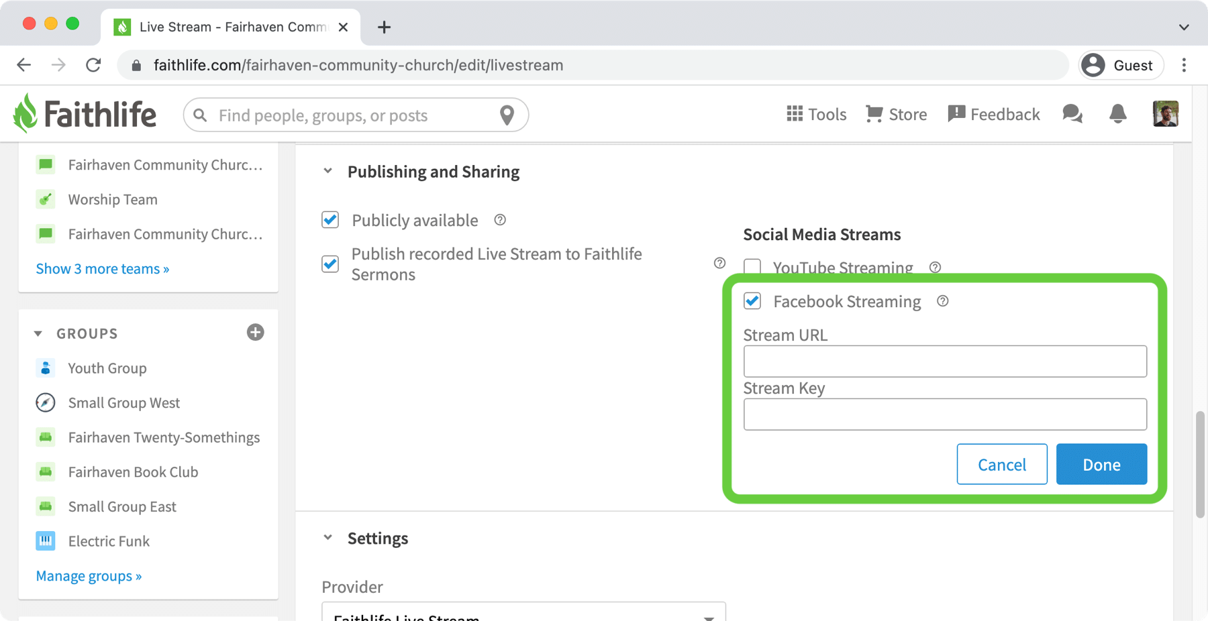This screenshot has width=1208, height=621.
Task: Click the Electric Funk piano icon
Action: coord(46,541)
